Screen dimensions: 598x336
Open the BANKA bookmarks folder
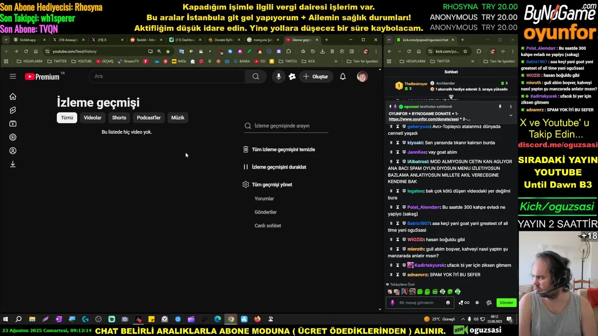coord(242,61)
